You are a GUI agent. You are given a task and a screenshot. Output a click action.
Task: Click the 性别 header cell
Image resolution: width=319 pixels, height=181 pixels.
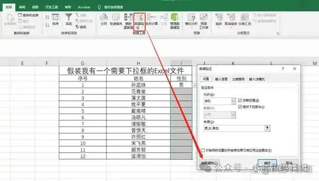[181, 78]
